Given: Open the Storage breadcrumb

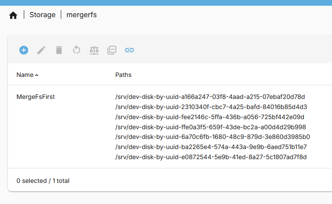Looking at the screenshot, I should tap(42, 15).
